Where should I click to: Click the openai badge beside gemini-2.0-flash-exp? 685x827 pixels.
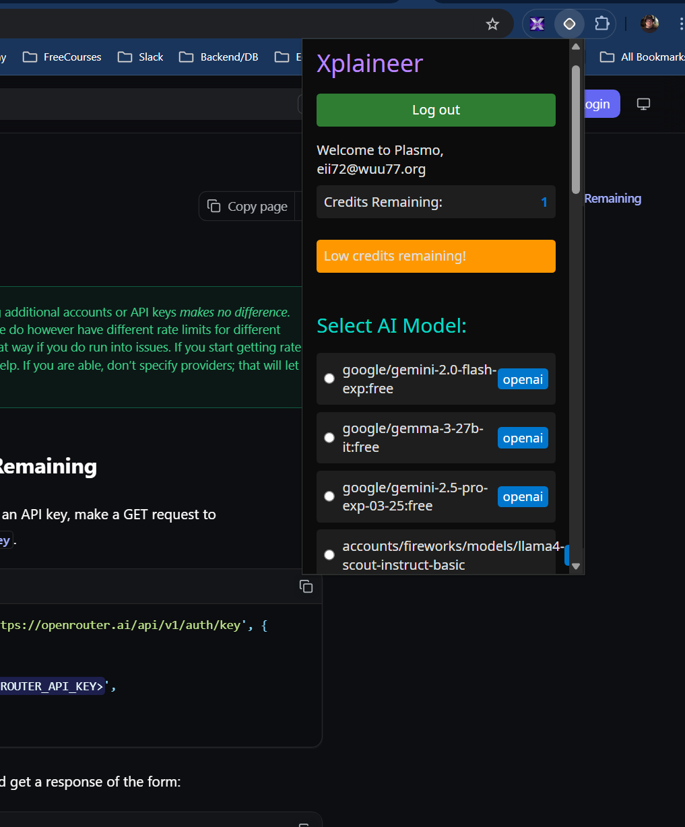(x=523, y=379)
